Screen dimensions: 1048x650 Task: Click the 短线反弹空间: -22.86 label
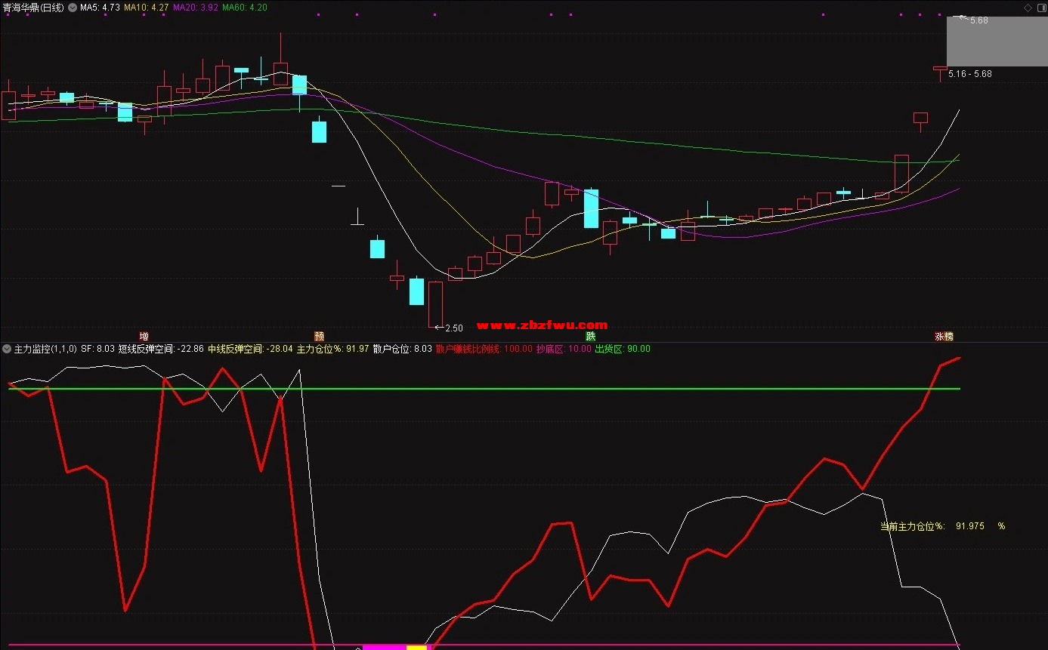pos(161,349)
